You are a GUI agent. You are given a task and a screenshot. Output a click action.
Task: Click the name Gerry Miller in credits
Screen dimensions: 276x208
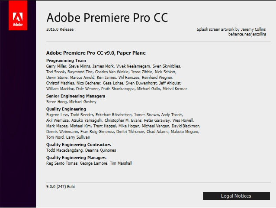click(56, 66)
